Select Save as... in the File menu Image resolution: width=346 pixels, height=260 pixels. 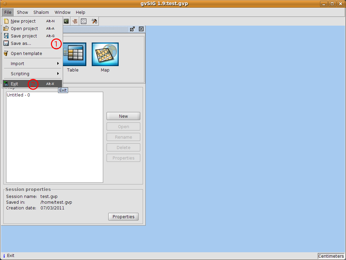21,43
